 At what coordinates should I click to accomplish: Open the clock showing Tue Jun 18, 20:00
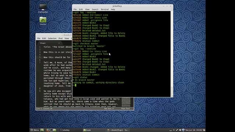click(194, 130)
